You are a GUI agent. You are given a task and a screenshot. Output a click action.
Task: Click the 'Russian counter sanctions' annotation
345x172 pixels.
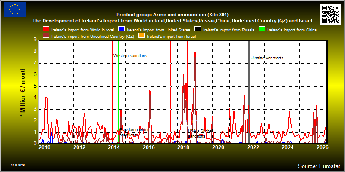point(134,132)
